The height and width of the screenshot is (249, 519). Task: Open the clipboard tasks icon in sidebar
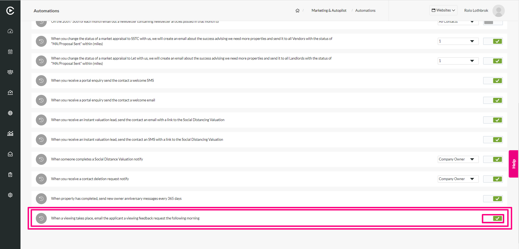coord(10,175)
